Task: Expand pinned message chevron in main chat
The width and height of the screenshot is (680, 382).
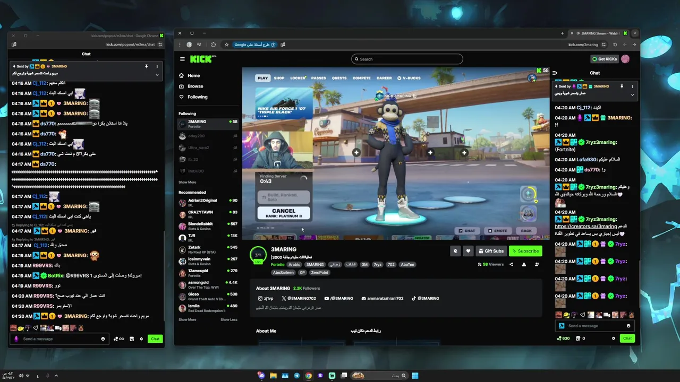Action: tap(632, 94)
